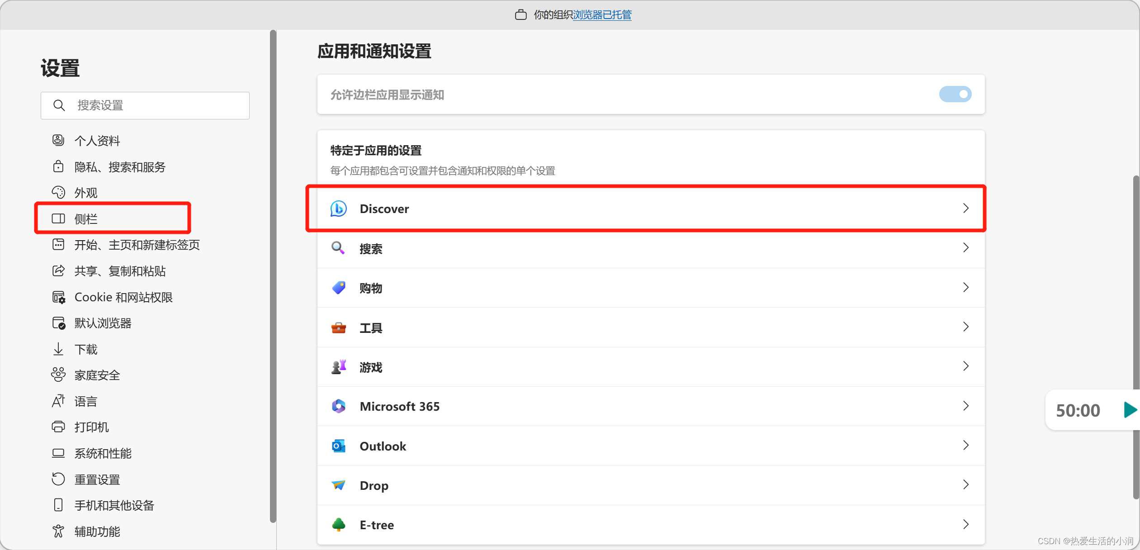Viewport: 1140px width, 550px height.
Task: Open 辅助功能 section
Action: (97, 531)
